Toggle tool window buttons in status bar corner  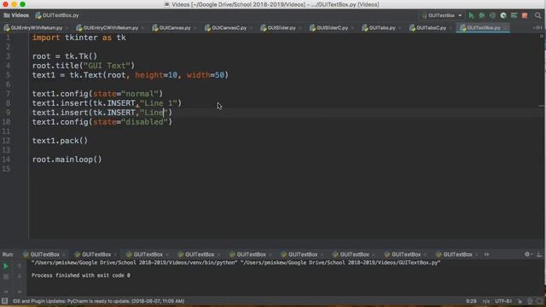[x=4, y=301]
